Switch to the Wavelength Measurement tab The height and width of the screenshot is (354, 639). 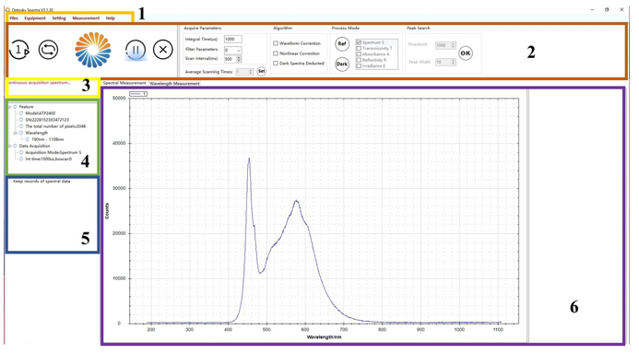pyautogui.click(x=174, y=83)
